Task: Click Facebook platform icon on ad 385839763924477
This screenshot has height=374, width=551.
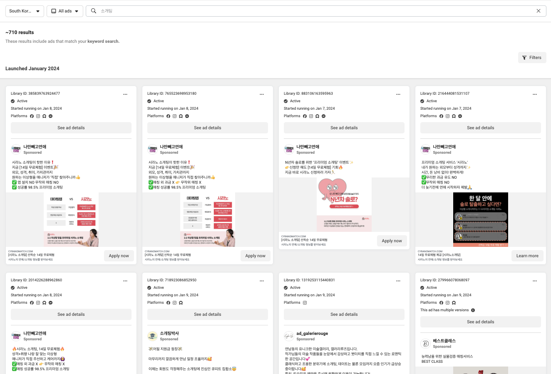Action: (x=32, y=116)
